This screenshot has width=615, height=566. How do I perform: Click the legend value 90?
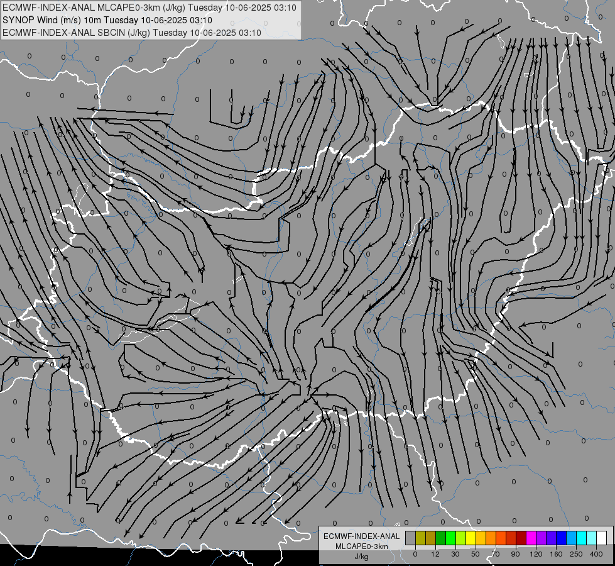[x=515, y=554]
